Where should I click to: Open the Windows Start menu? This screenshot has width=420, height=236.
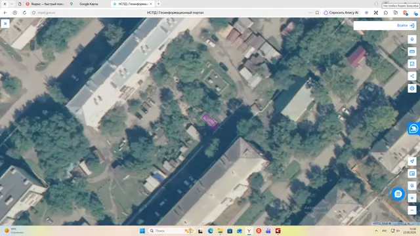pos(142,231)
